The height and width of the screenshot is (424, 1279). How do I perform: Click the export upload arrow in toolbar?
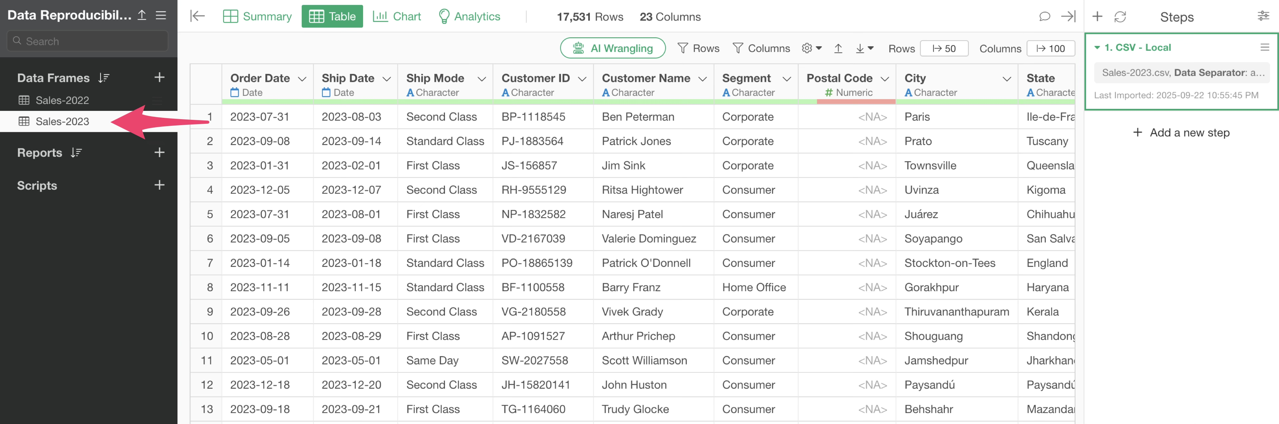coord(838,48)
